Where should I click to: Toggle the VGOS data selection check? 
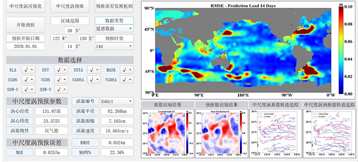(x=61, y=80)
